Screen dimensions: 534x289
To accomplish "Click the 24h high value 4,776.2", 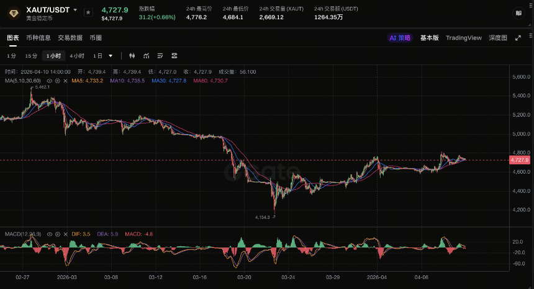I will tap(196, 17).
